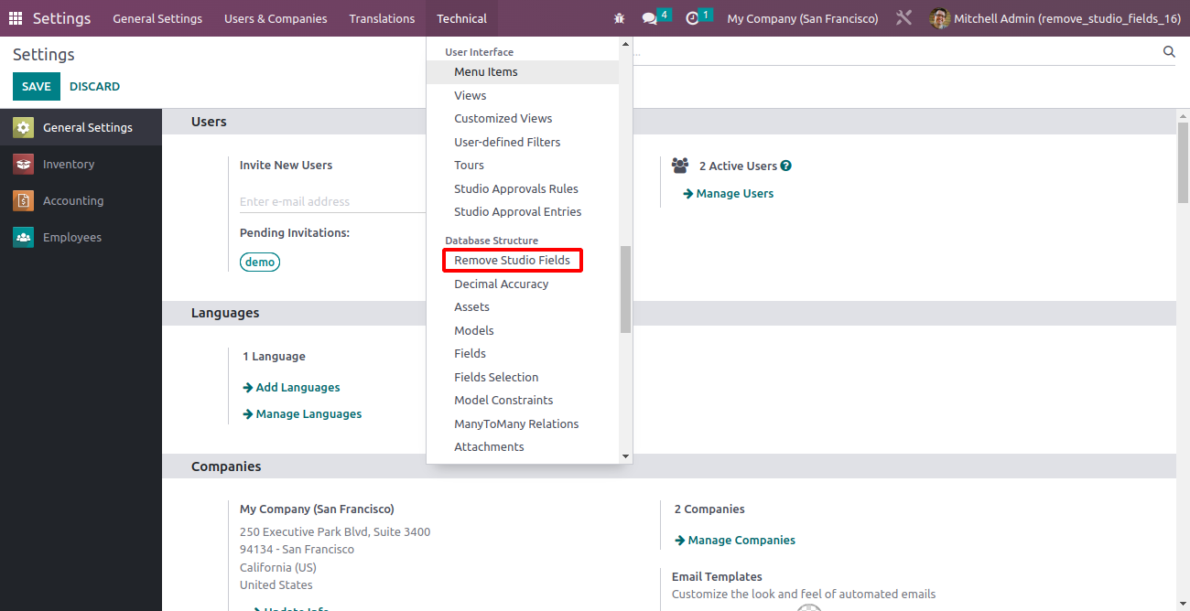Select the Accounting sidebar icon
This screenshot has width=1190, height=611.
pos(24,201)
